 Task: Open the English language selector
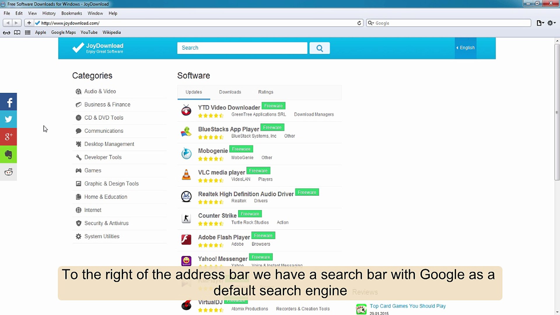pos(465,48)
